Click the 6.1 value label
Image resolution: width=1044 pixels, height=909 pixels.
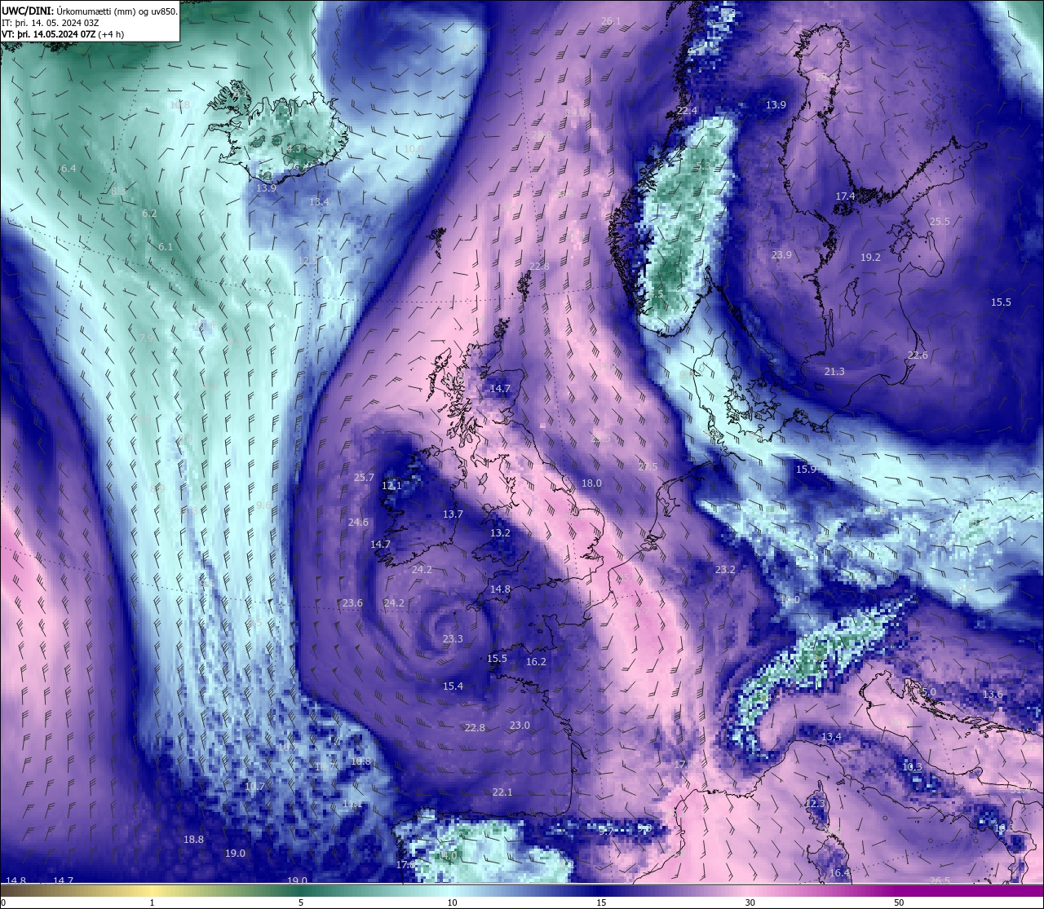point(166,246)
